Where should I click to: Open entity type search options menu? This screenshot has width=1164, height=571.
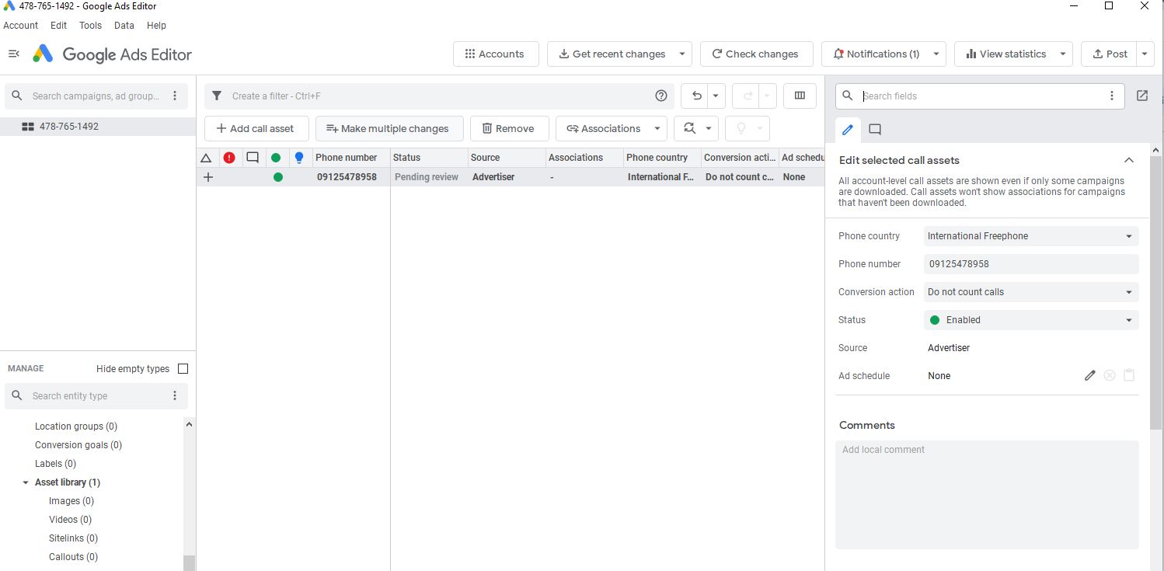[x=175, y=395]
